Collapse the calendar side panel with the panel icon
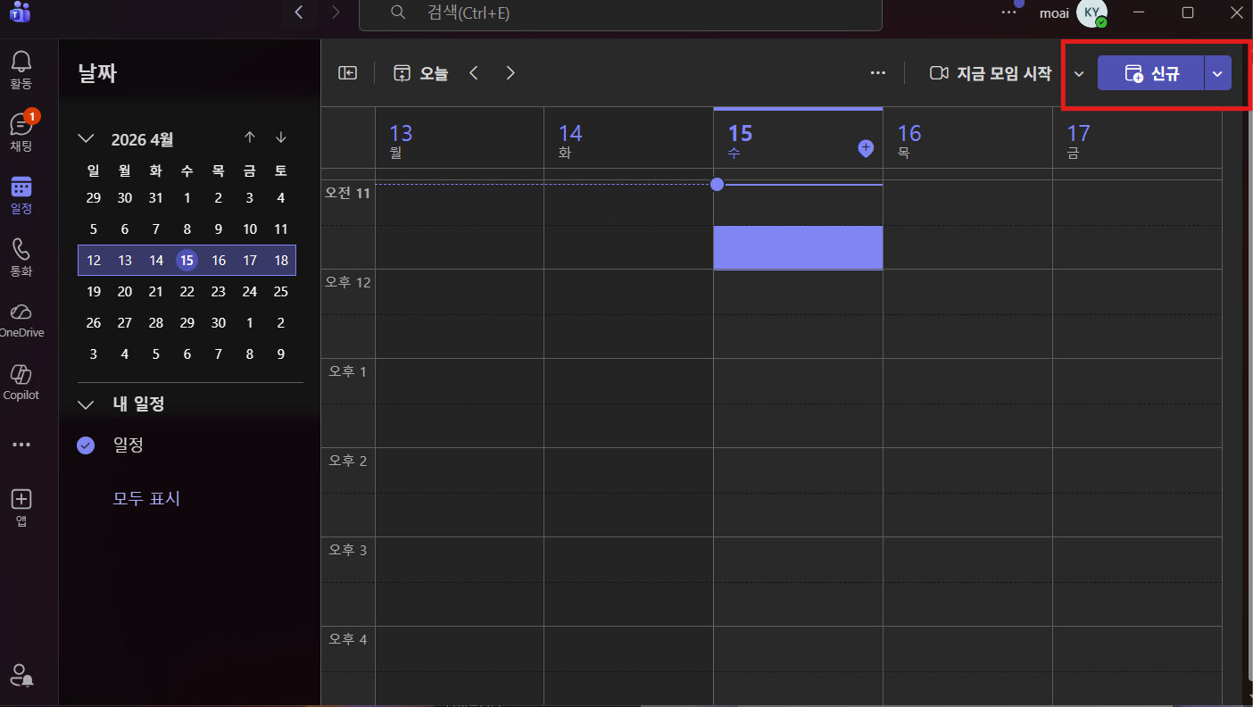Viewport: 1253px width, 707px height. click(348, 73)
